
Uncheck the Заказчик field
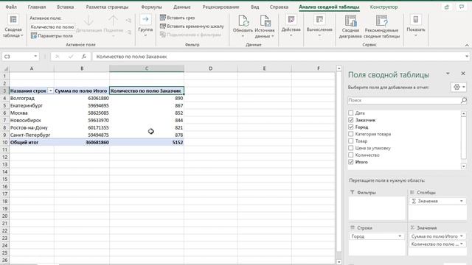point(351,120)
